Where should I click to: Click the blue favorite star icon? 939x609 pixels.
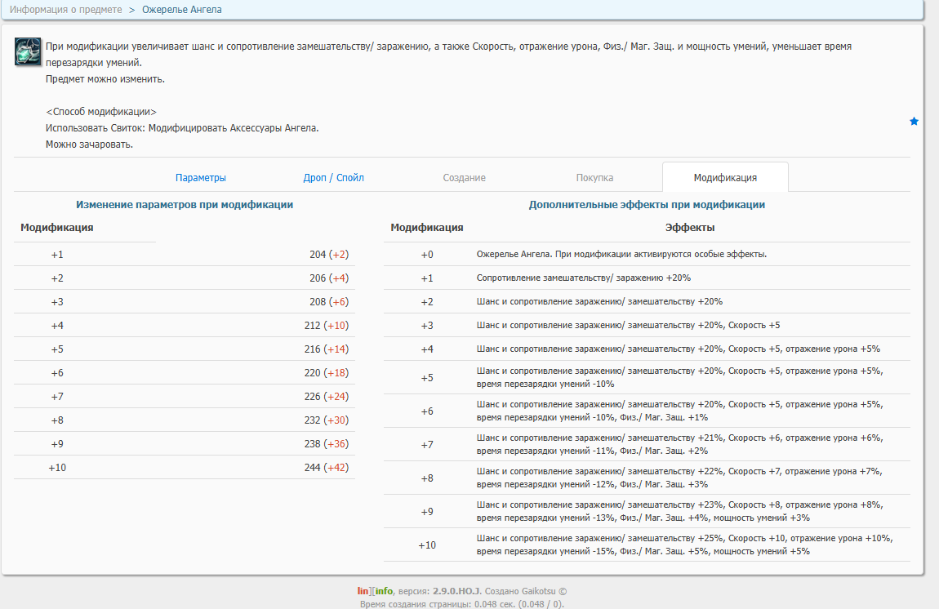pyautogui.click(x=914, y=122)
